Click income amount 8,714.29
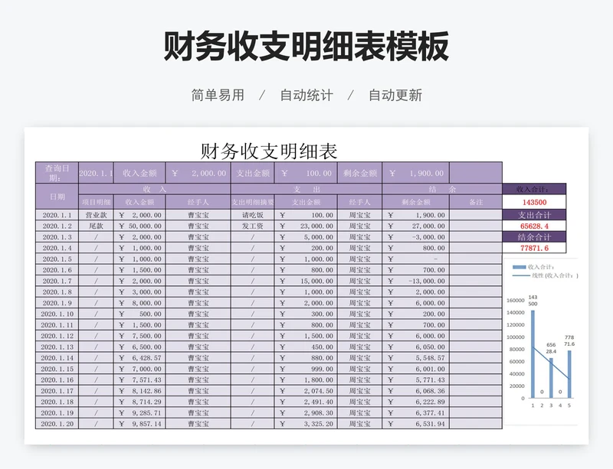 [139, 402]
